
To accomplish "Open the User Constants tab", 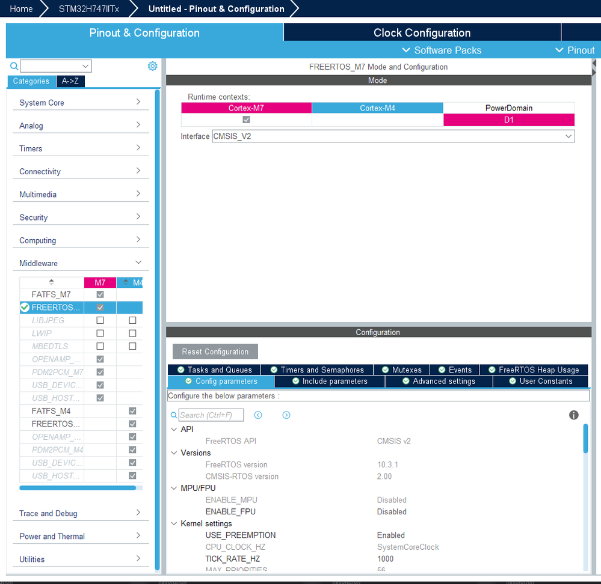I will (x=540, y=381).
